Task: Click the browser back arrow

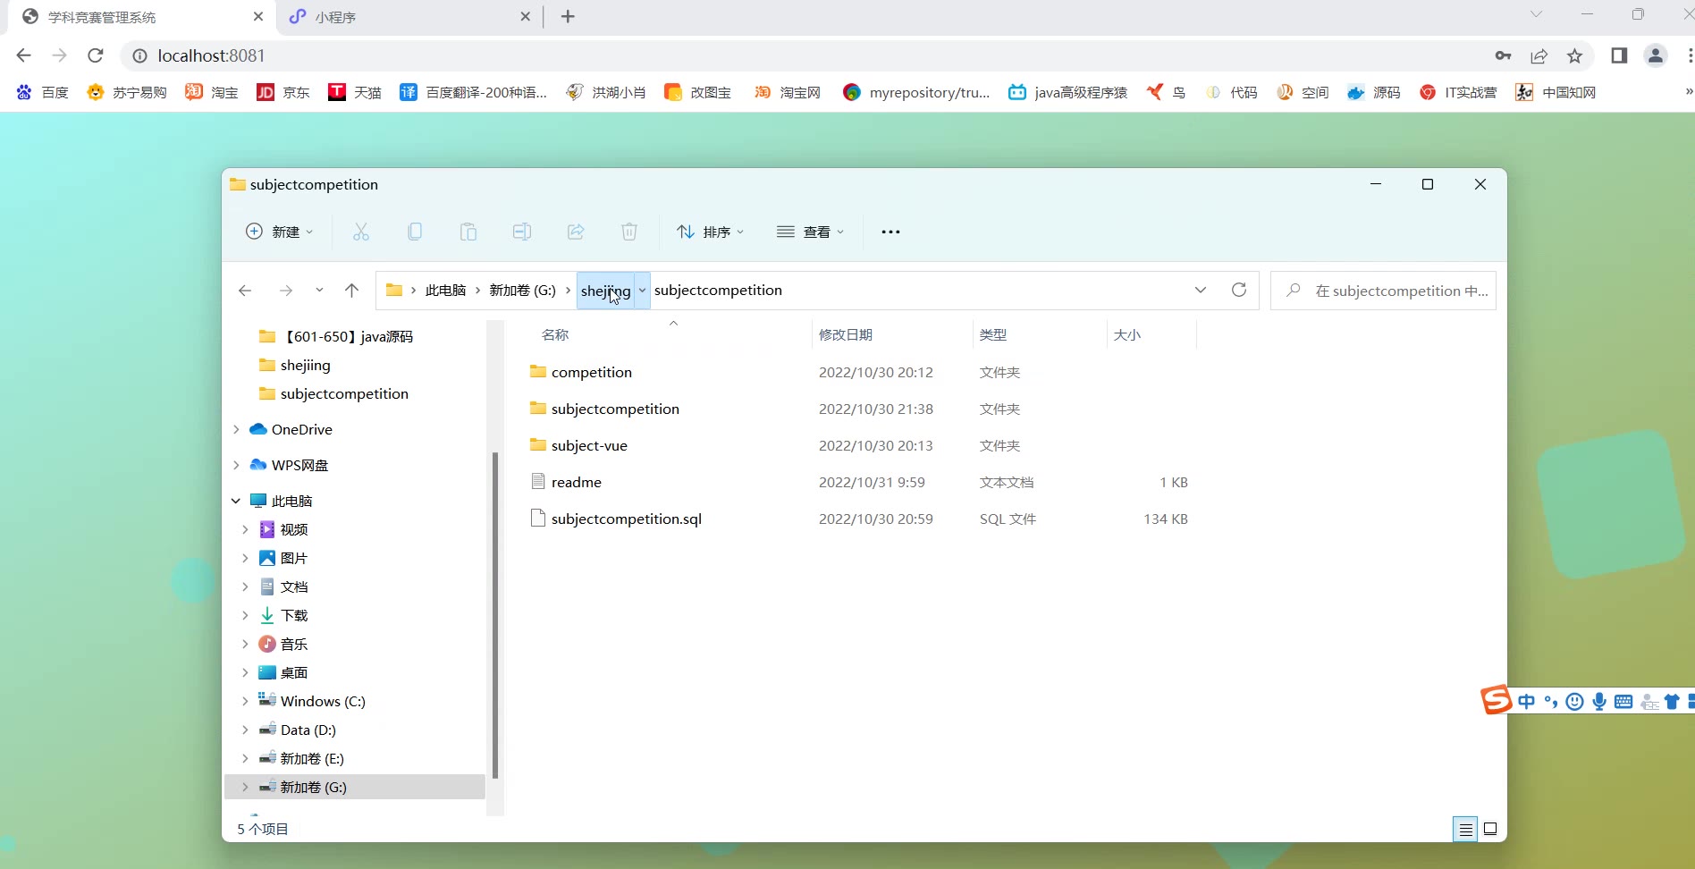Action: tap(24, 55)
